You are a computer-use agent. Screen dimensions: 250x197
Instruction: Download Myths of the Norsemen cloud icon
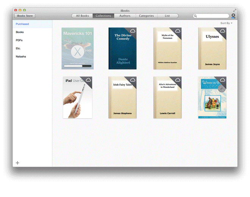click(x=178, y=31)
